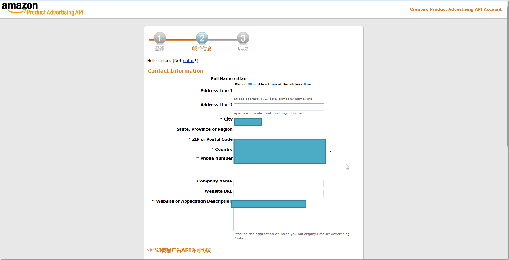Click the Full Name crifan text

click(228, 79)
